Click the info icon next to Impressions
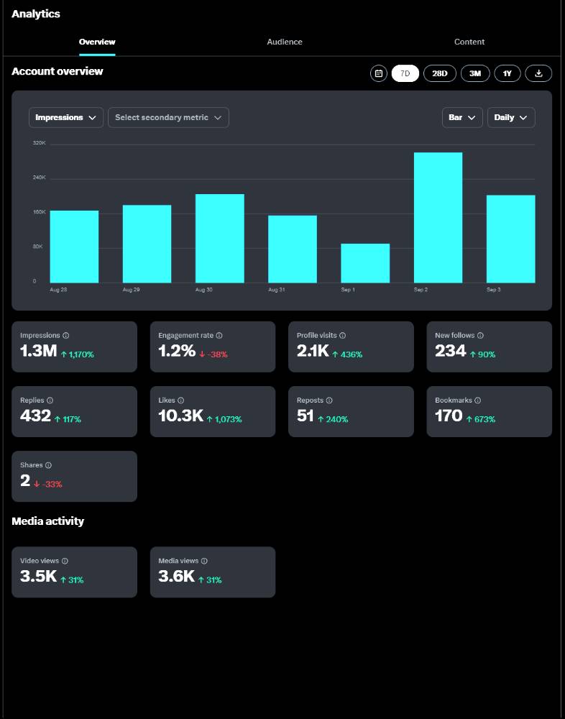This screenshot has height=719, width=565. pyautogui.click(x=65, y=336)
